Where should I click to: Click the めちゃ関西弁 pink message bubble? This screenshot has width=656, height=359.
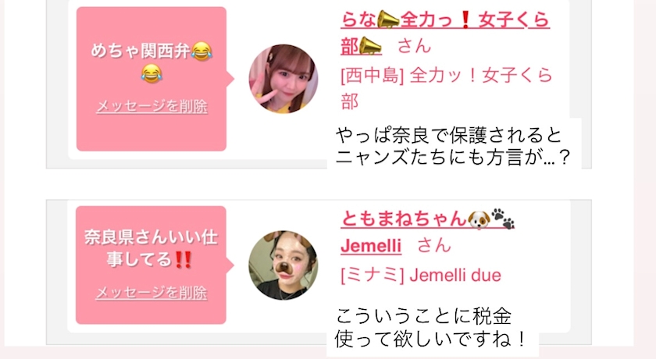[x=152, y=79]
